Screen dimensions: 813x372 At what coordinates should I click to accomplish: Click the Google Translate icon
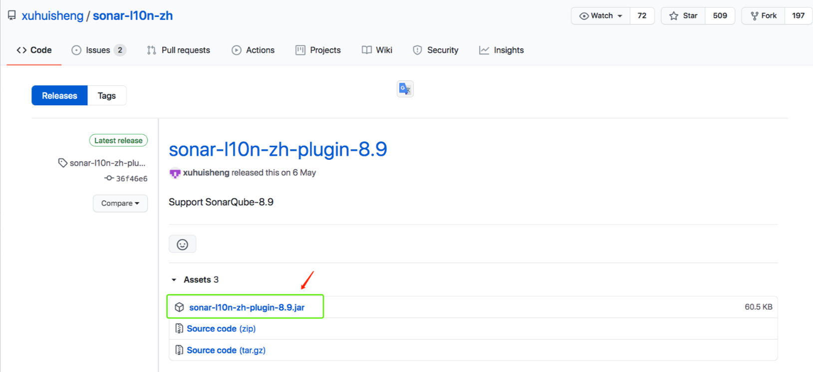(x=405, y=89)
